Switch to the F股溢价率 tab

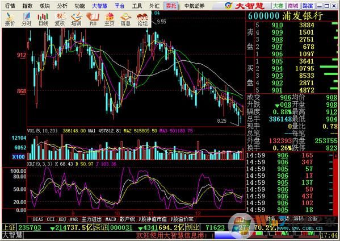[x=182, y=219]
